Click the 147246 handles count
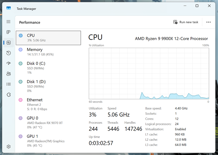This screenshot has height=155, width=218. [x=133, y=129]
